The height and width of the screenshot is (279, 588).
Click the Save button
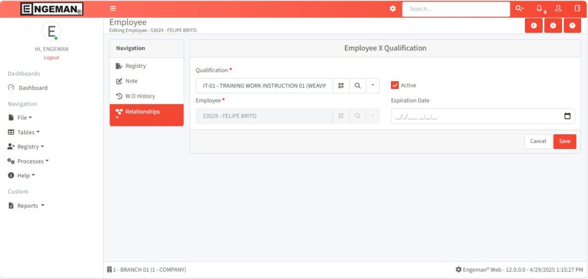click(564, 141)
